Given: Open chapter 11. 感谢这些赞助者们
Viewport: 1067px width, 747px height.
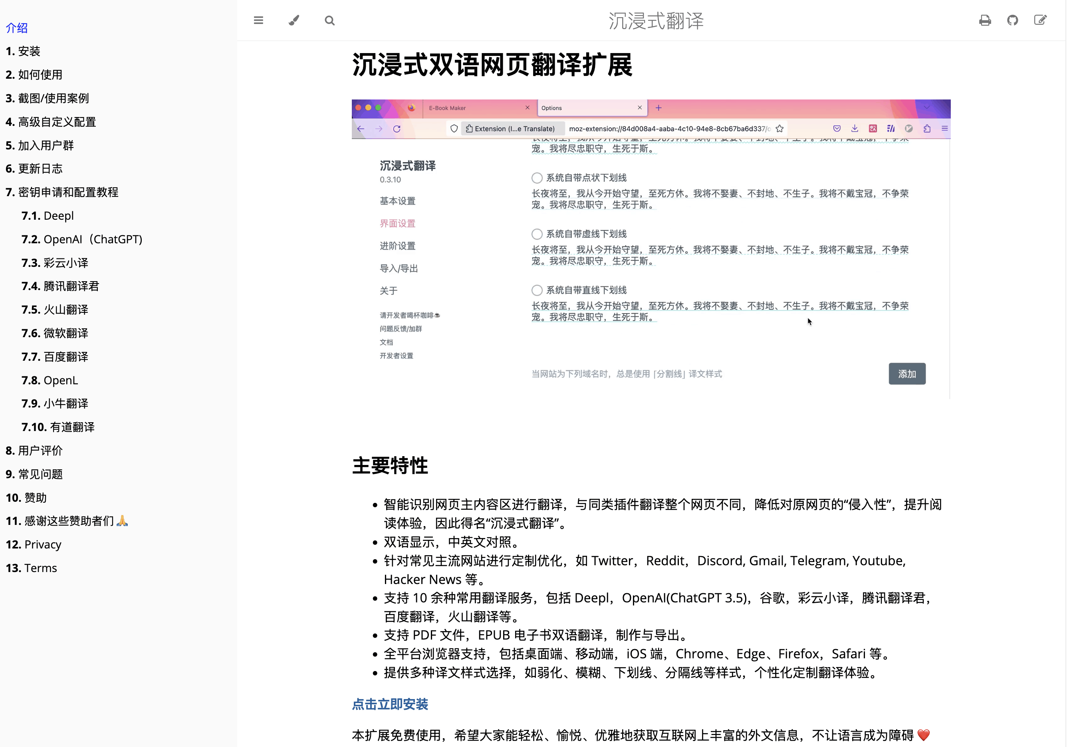Looking at the screenshot, I should 67,521.
